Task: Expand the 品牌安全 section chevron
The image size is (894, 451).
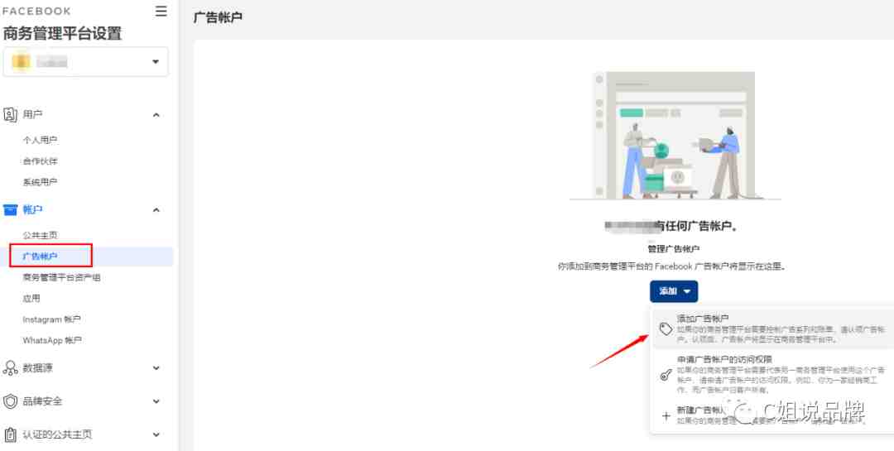Action: (156, 401)
